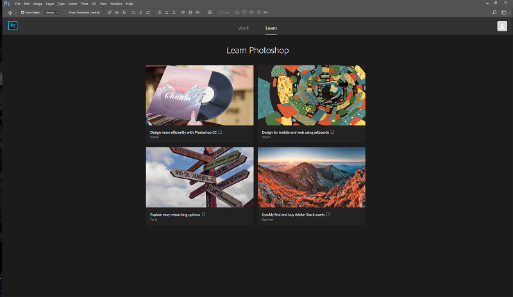Viewport: 513px width, 297px height.
Task: Click 'Watch' under Photoshop CC card
Action: (155, 137)
